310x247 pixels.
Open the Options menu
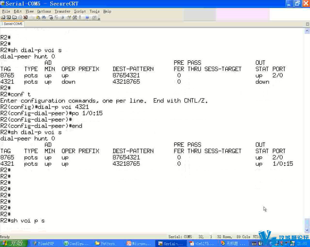pyautogui.click(x=44, y=11)
